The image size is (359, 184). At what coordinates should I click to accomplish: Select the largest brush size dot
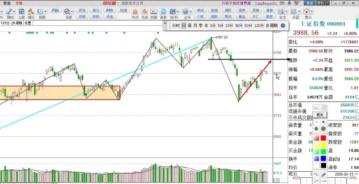coord(323,129)
